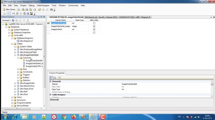
Task: Pin the Object Explorer panel
Action: pos(41,17)
